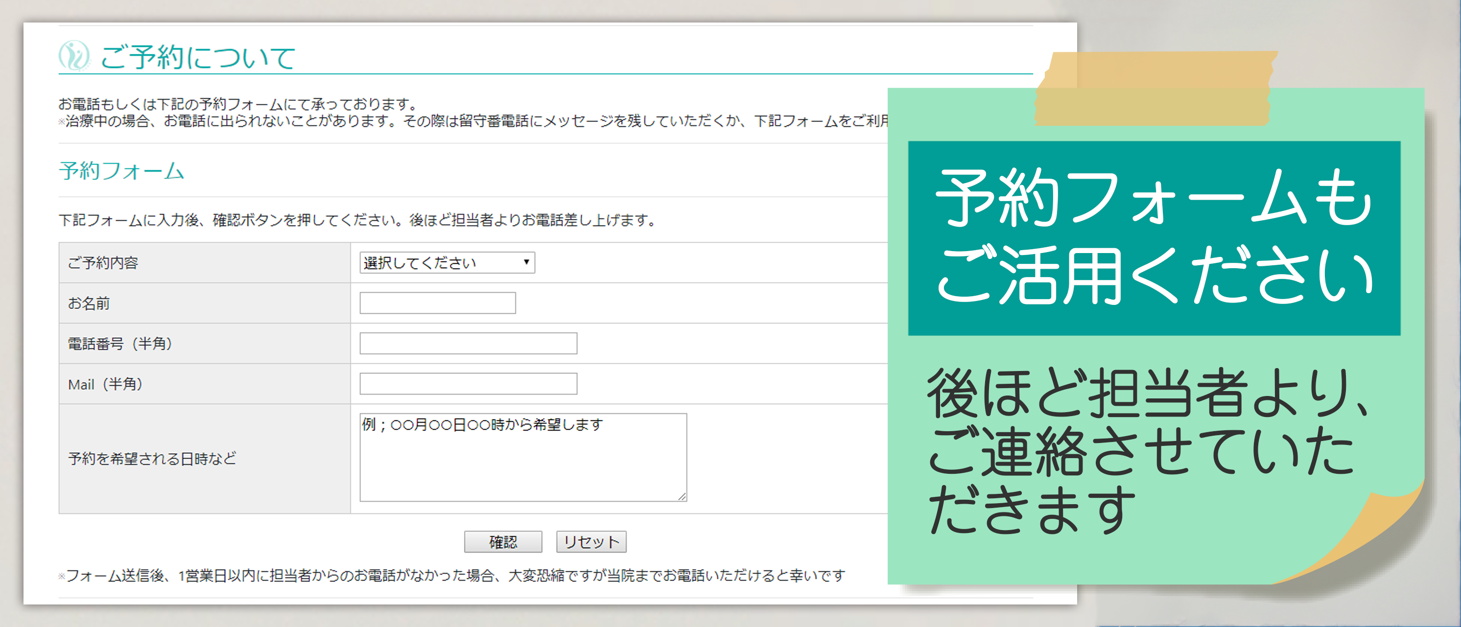The width and height of the screenshot is (1461, 627).
Task: Click the textarea resize handle at its corner
Action: tap(683, 497)
